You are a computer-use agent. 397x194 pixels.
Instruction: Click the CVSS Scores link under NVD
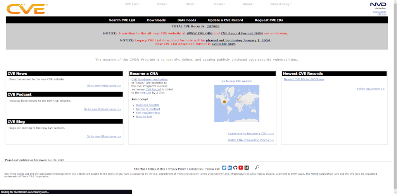point(380,12)
